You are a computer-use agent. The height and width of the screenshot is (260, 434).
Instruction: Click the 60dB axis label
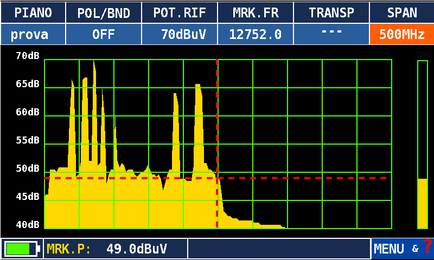tap(28, 112)
